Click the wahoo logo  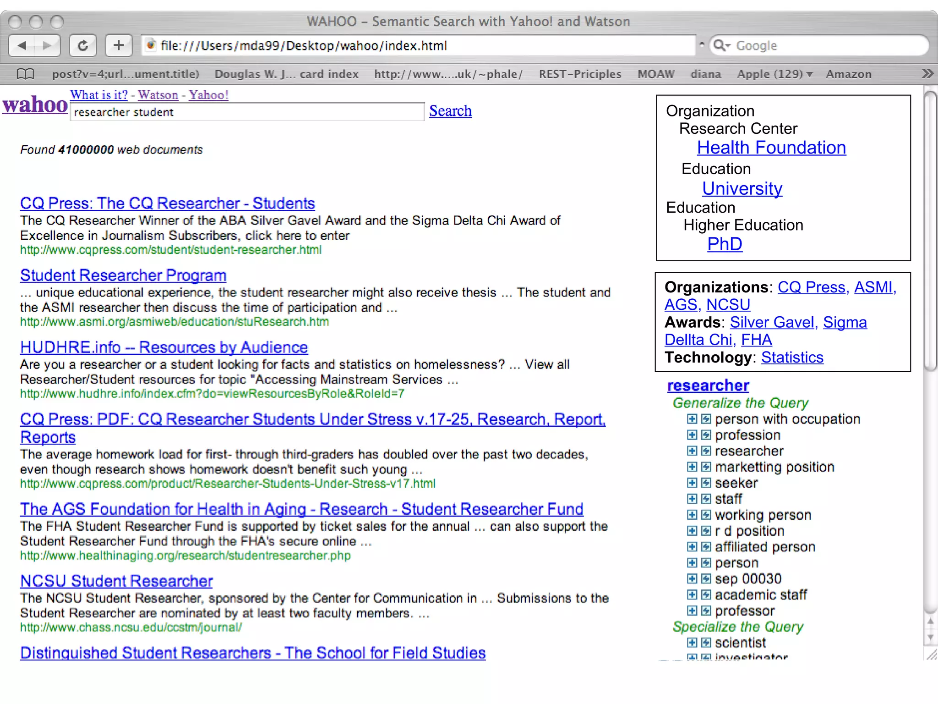coord(35,104)
